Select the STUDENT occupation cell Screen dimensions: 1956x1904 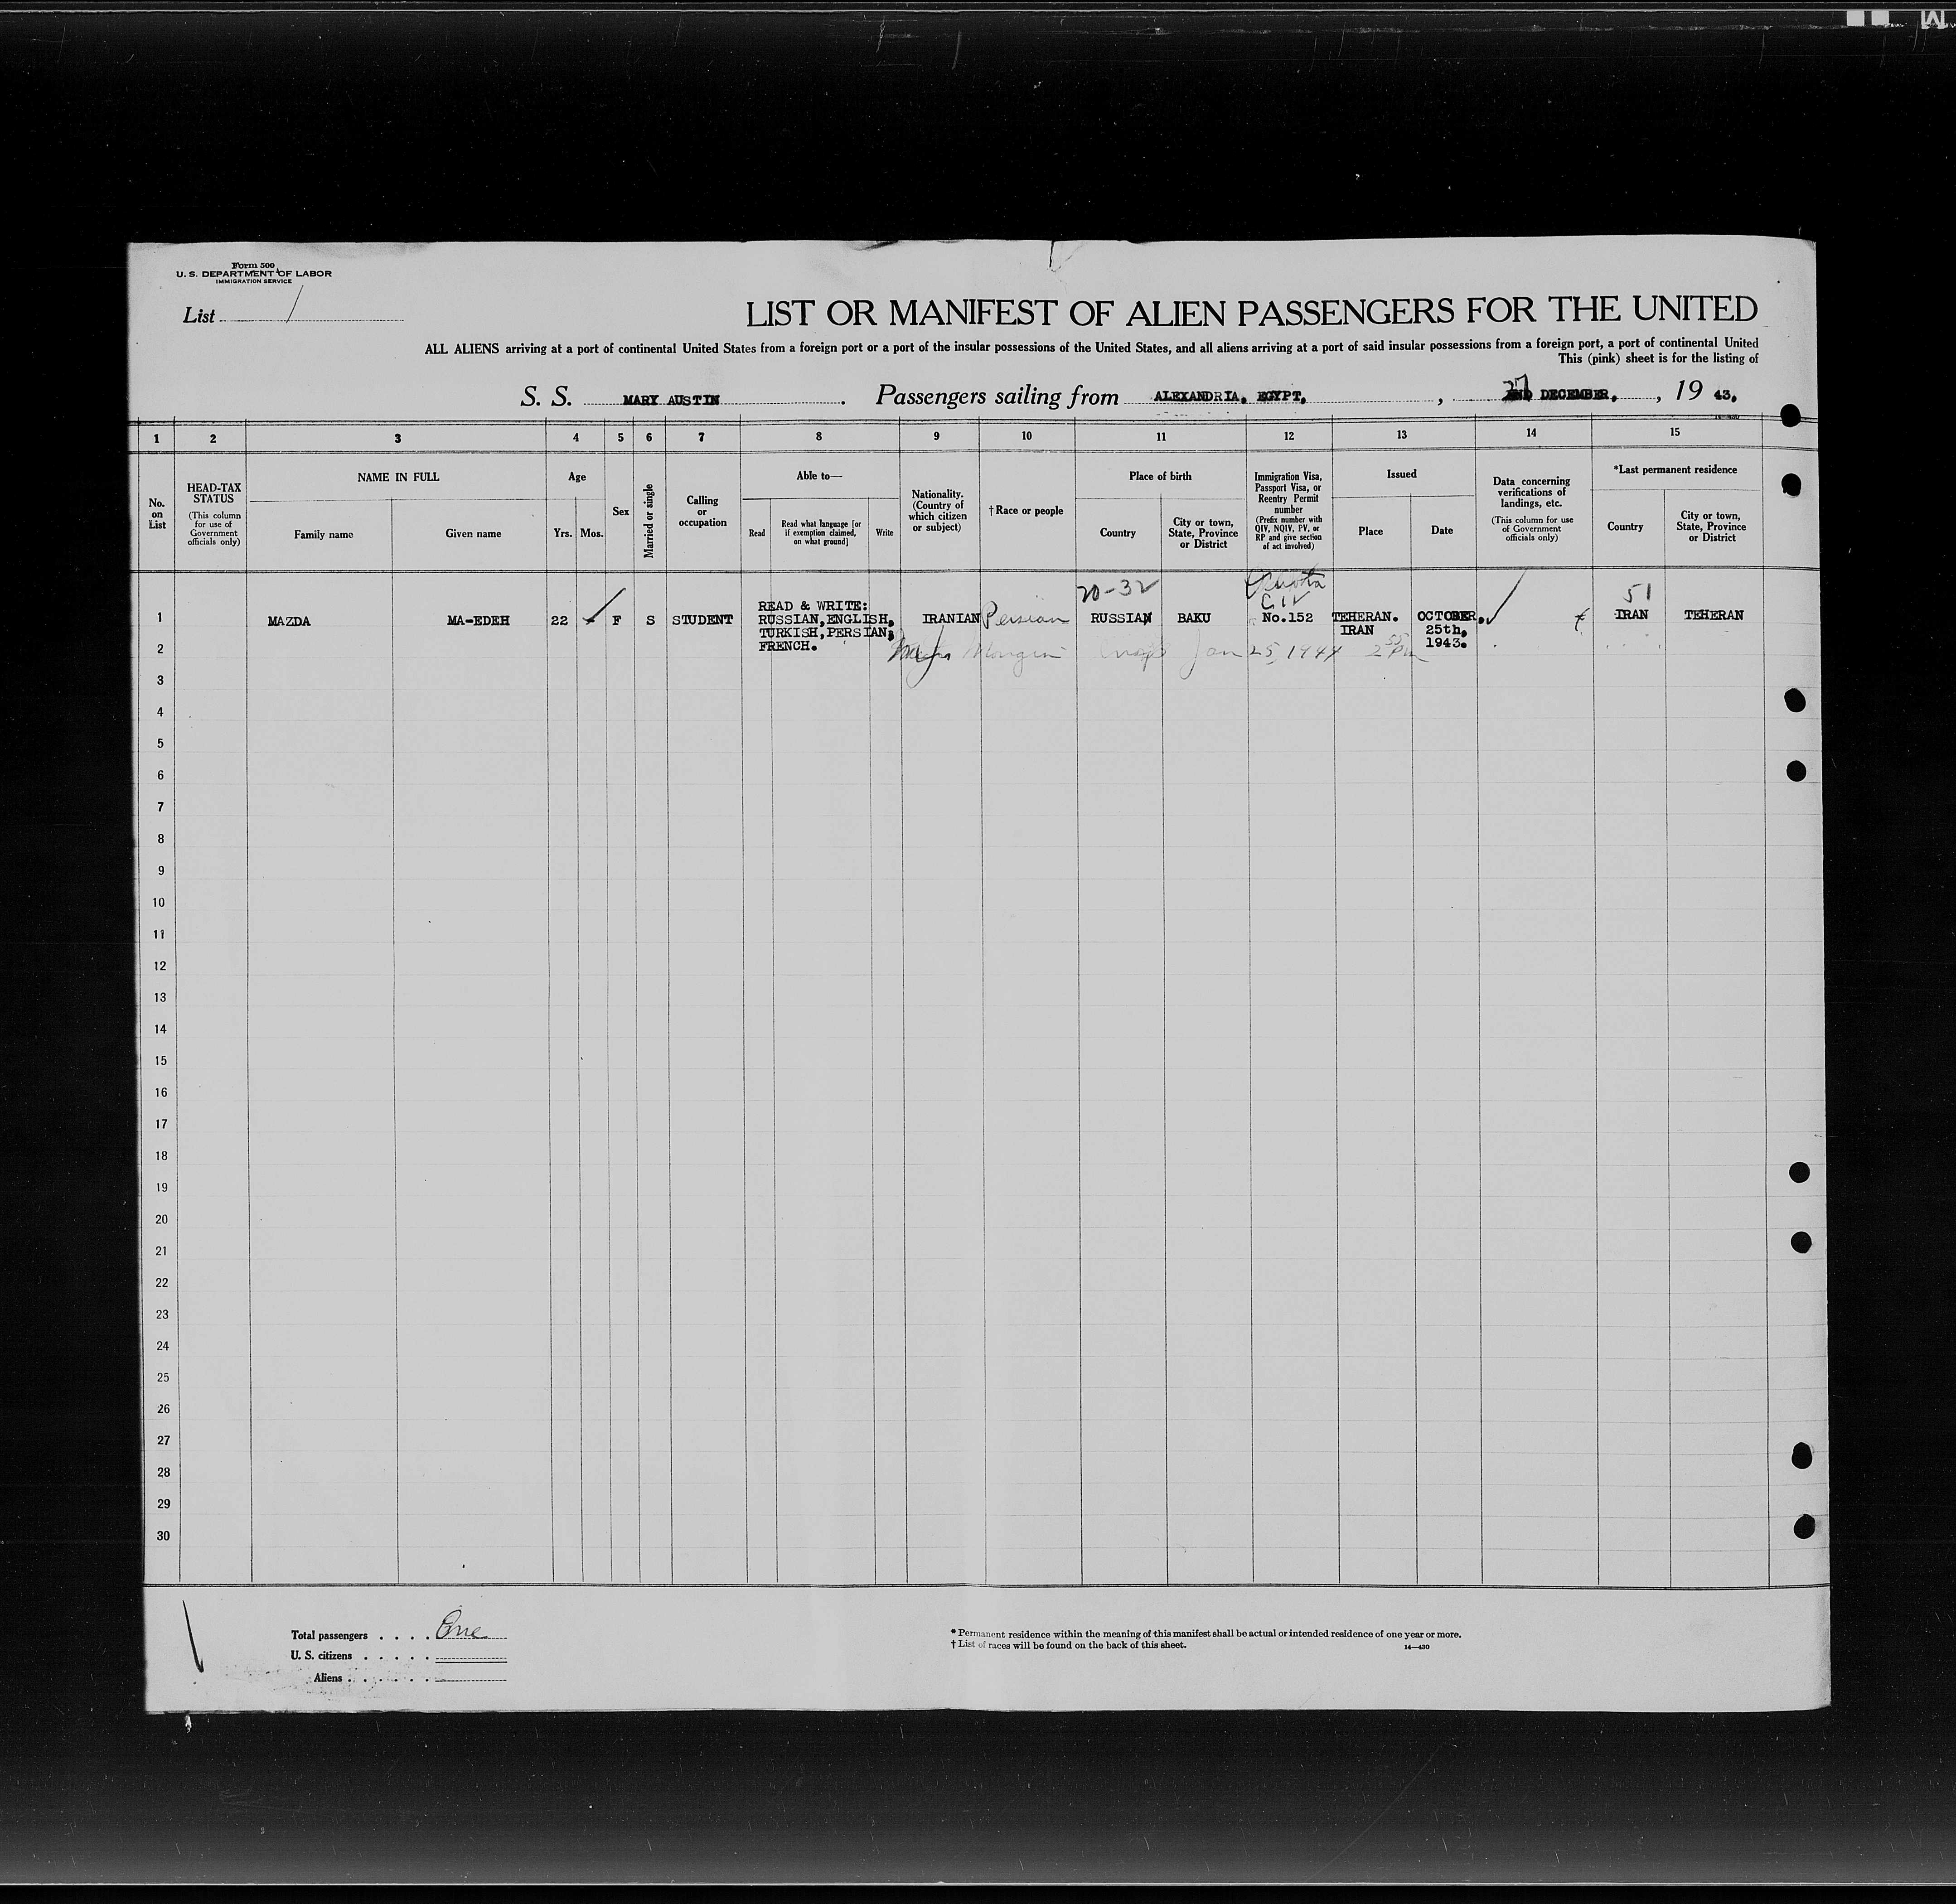coord(702,620)
